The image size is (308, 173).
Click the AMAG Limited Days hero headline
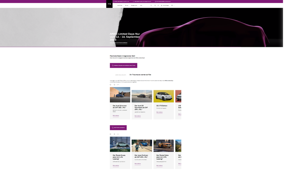click(125, 37)
